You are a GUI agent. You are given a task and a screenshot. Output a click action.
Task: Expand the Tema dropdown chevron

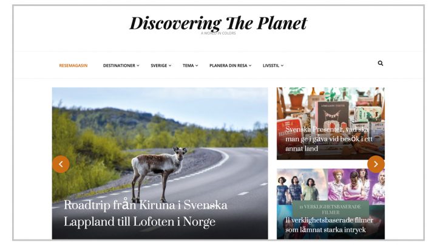[197, 65]
